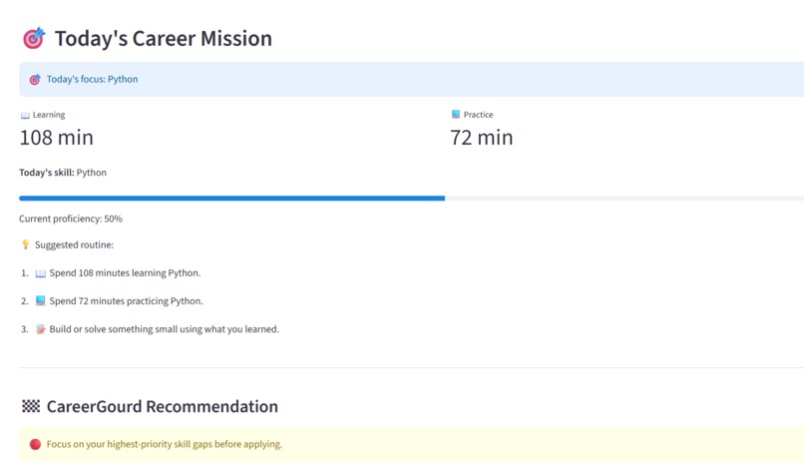
Task: Click the lightbulb icon before Suggested routine
Action: coord(26,244)
